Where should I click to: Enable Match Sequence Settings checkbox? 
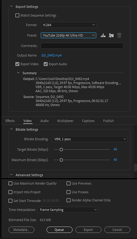17,15
